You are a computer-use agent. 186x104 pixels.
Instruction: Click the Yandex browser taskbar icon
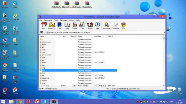(x=37, y=101)
